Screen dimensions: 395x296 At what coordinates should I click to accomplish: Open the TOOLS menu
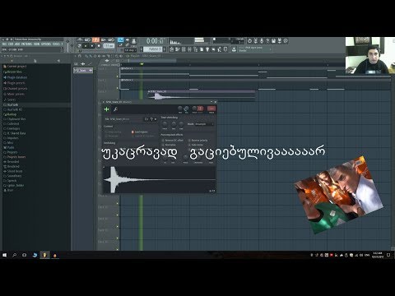(56, 44)
